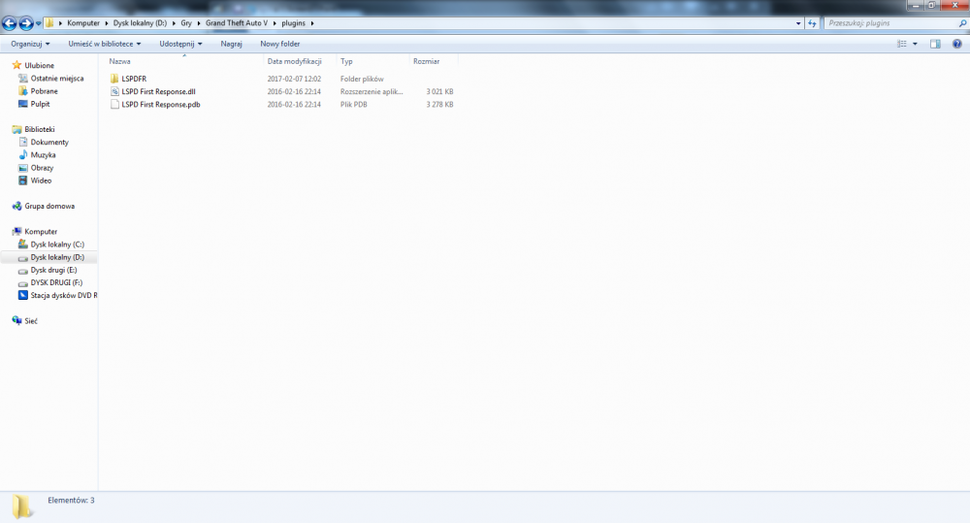Viewport: 970px width, 523px height.
Task: Expand arrow after Gry in breadcrumb
Action: pos(199,23)
